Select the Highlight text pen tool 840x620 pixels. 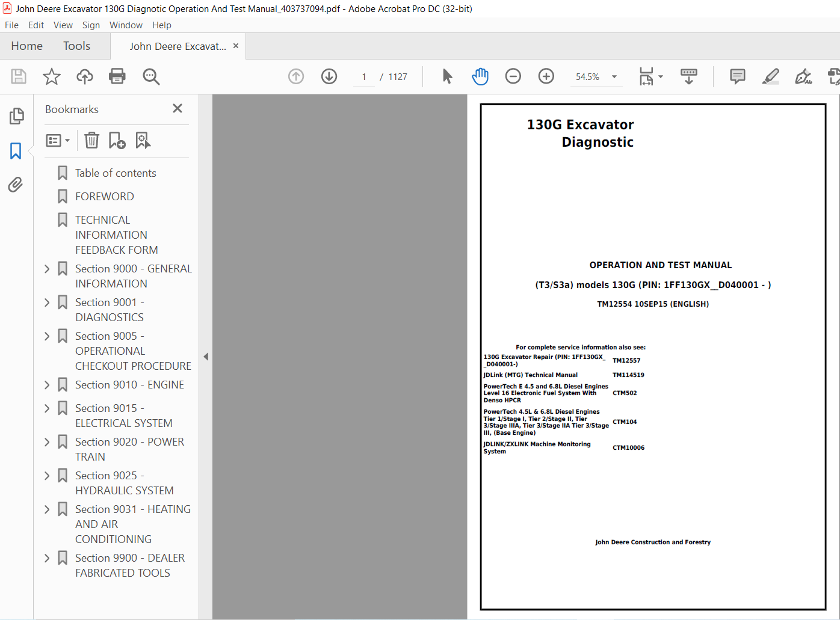point(771,76)
